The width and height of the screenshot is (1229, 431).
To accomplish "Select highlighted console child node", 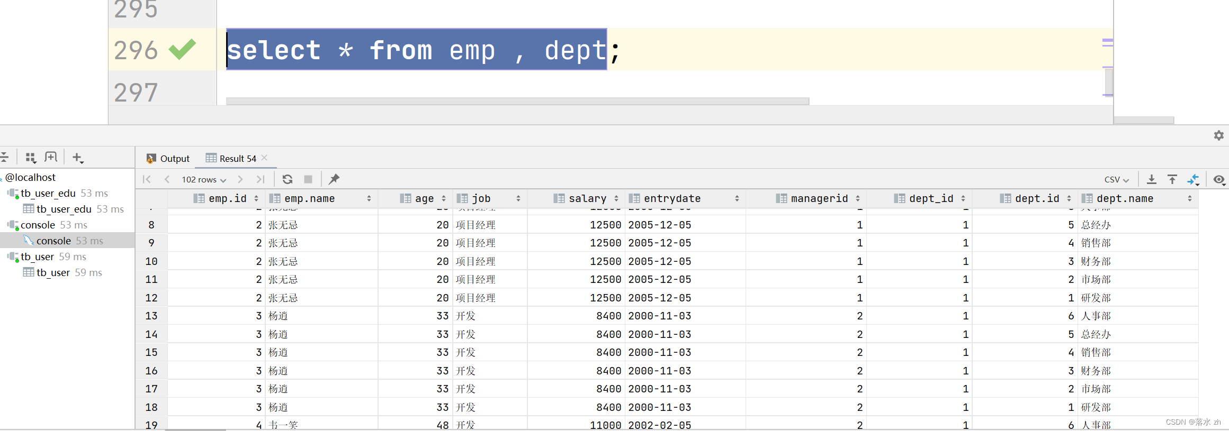I will click(x=67, y=241).
